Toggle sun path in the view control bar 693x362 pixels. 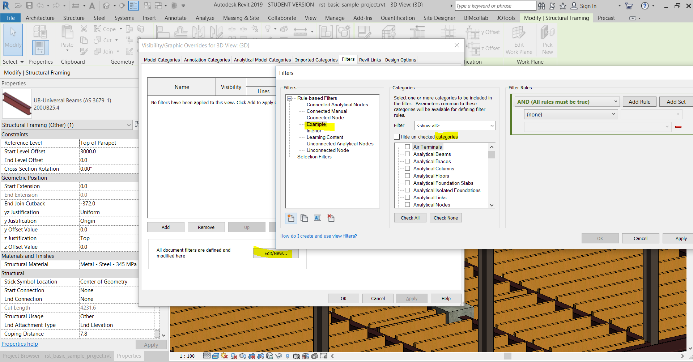coord(224,356)
